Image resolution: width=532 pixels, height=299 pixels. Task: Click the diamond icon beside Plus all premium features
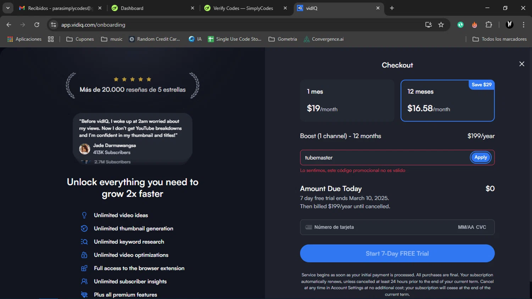(84, 295)
